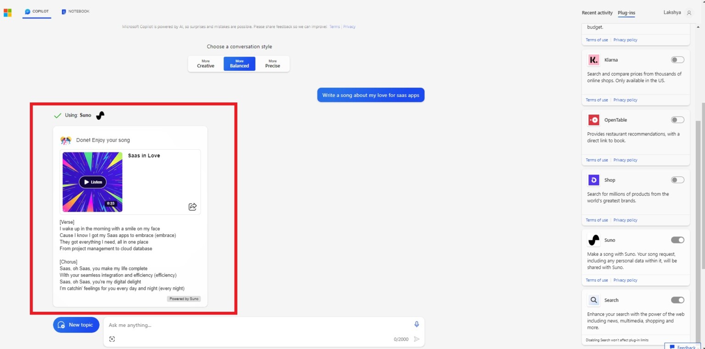
Task: Click the Klarna plugin icon
Action: pyautogui.click(x=593, y=60)
